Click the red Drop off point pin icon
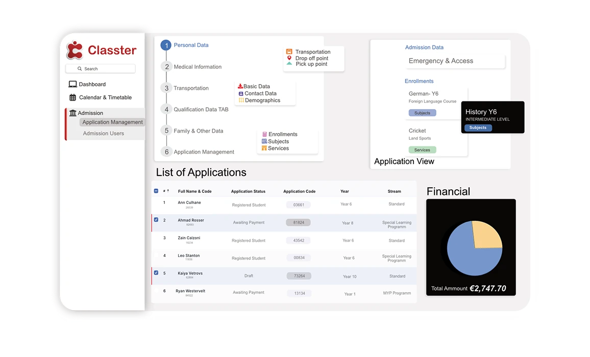 point(289,58)
